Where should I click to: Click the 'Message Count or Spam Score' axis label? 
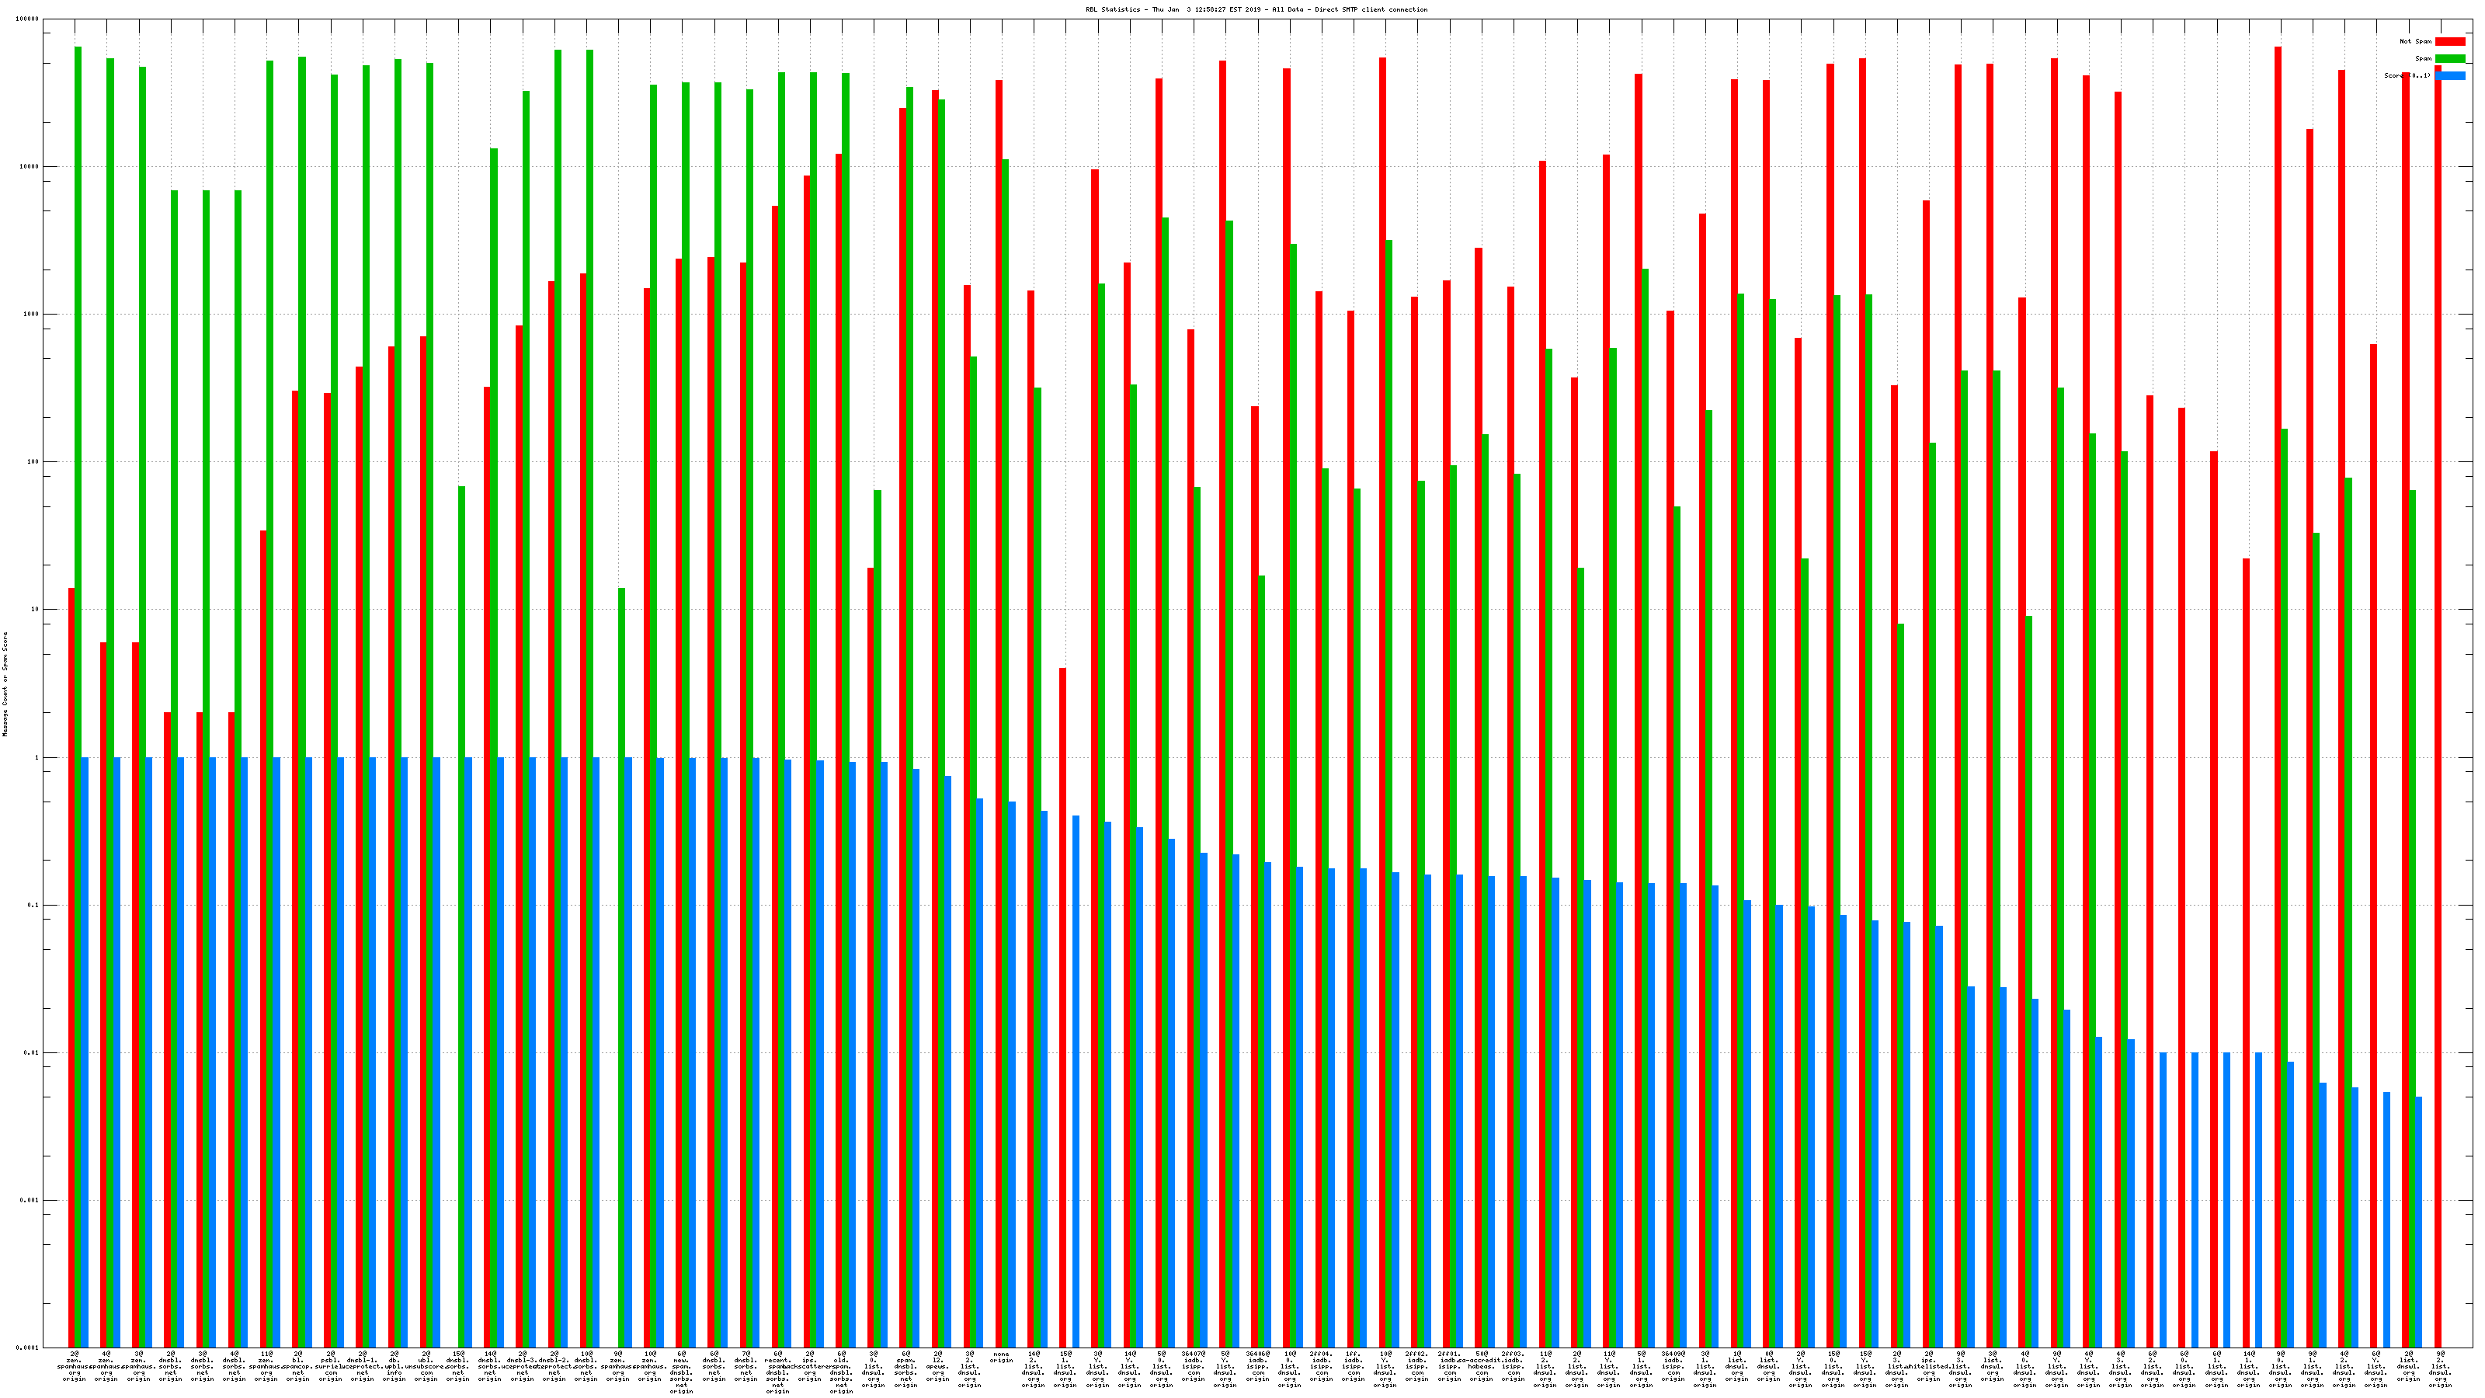tap(5, 684)
